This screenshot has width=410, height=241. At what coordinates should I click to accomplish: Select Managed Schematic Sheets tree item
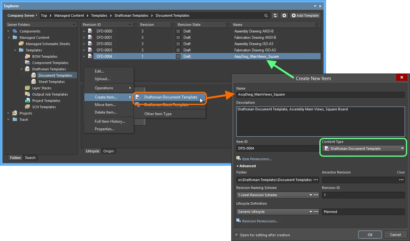[48, 44]
